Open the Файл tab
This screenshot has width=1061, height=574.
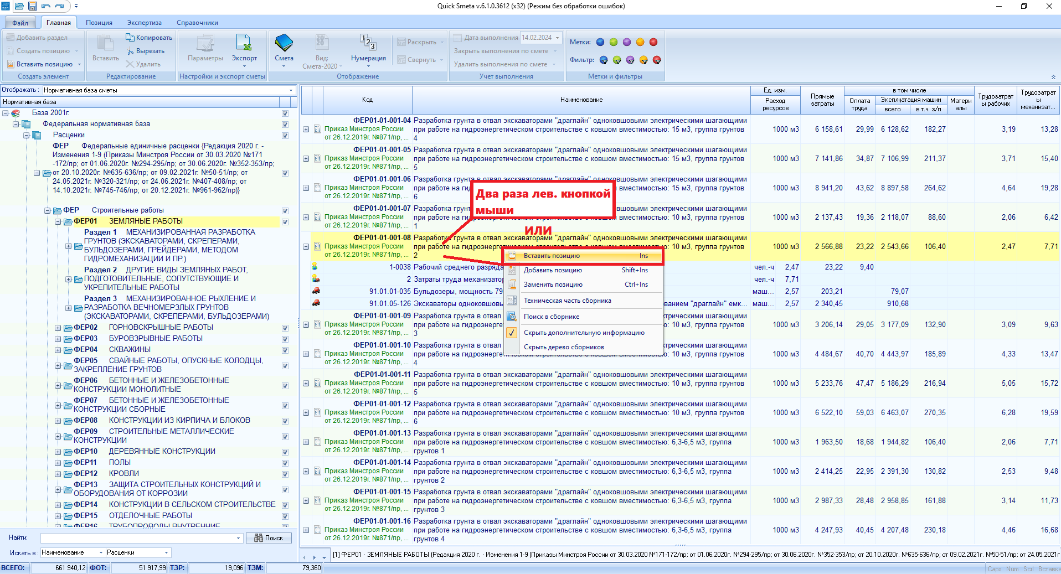tap(20, 23)
